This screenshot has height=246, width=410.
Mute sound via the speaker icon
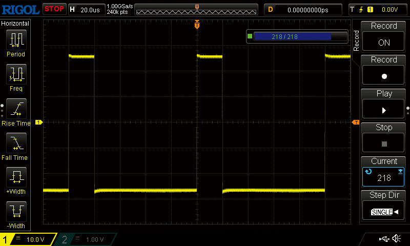coord(396,238)
